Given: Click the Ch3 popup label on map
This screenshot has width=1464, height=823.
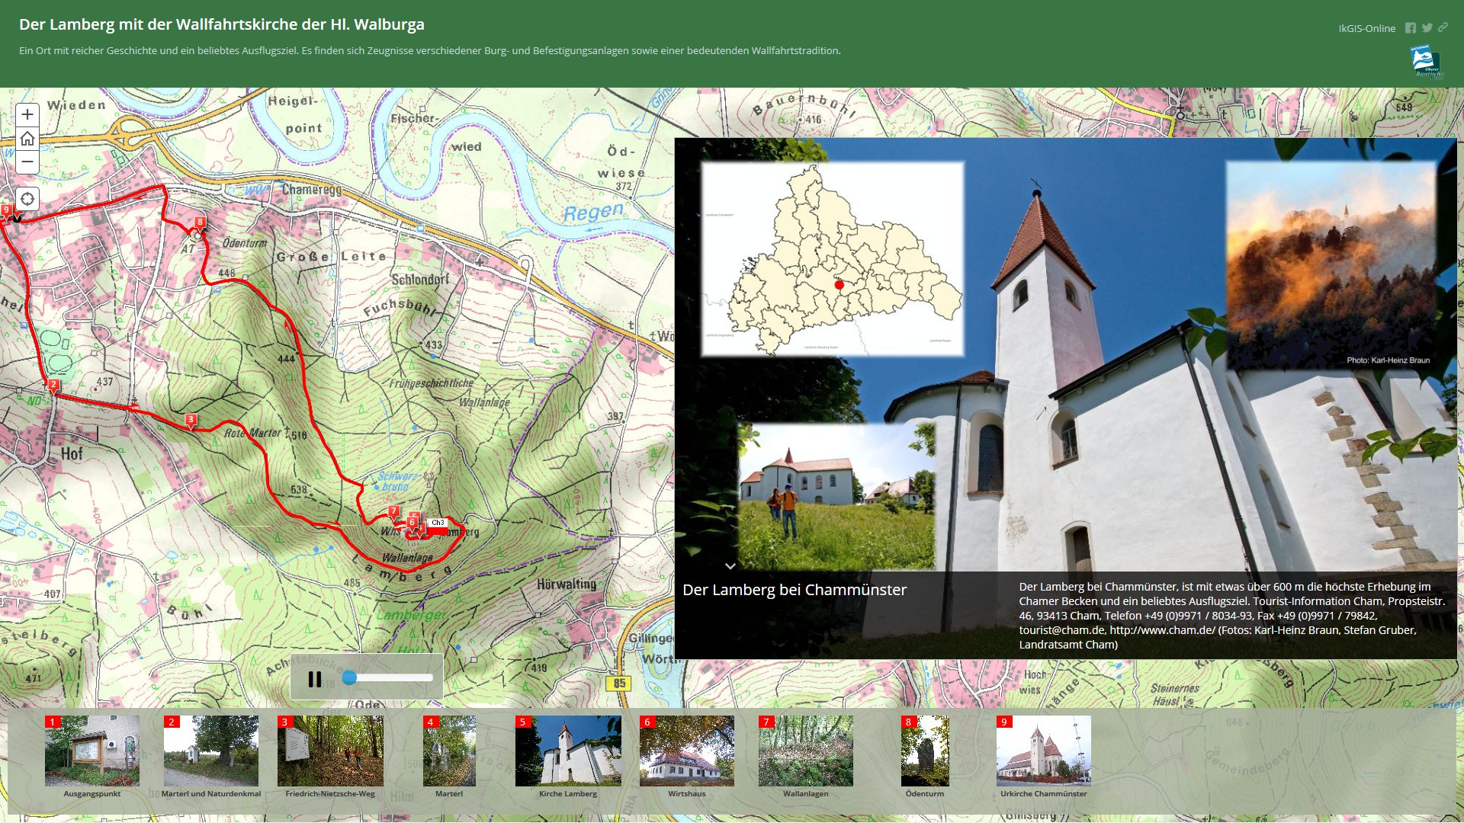Looking at the screenshot, I should click(x=438, y=523).
